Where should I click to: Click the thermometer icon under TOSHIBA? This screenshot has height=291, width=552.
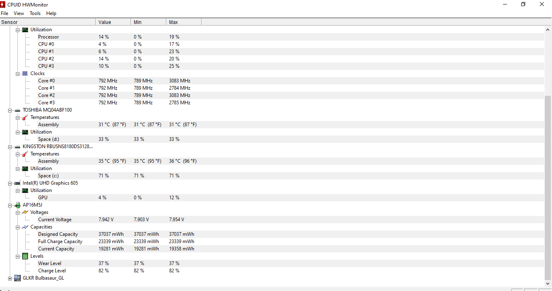[25, 117]
